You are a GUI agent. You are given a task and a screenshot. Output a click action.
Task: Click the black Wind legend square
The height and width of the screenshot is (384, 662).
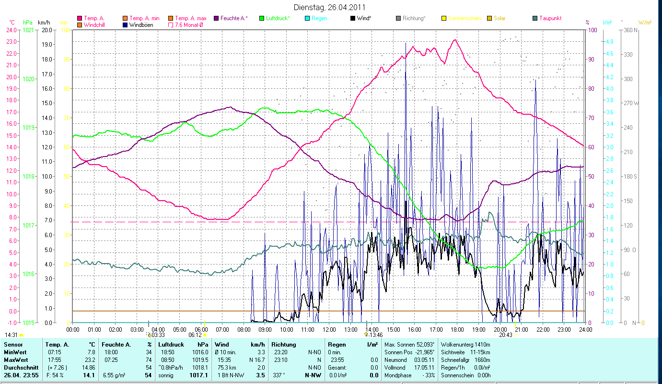click(353, 18)
